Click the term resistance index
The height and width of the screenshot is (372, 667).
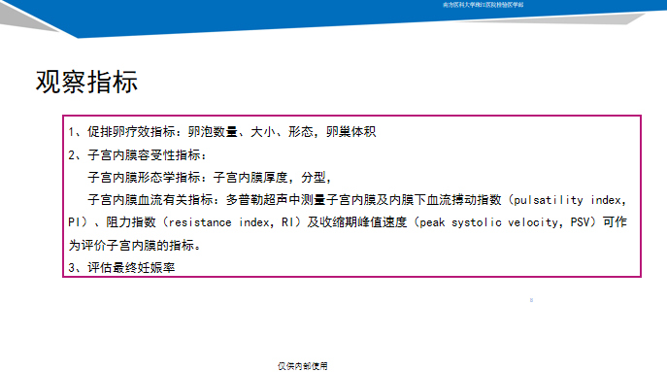(x=221, y=222)
